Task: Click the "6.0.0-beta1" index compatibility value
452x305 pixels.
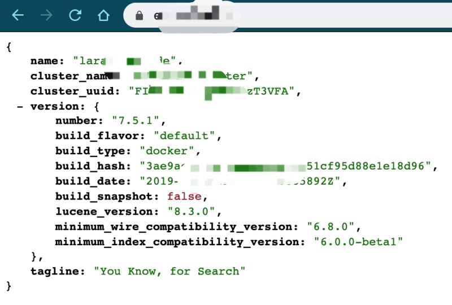Action: tap(359, 242)
